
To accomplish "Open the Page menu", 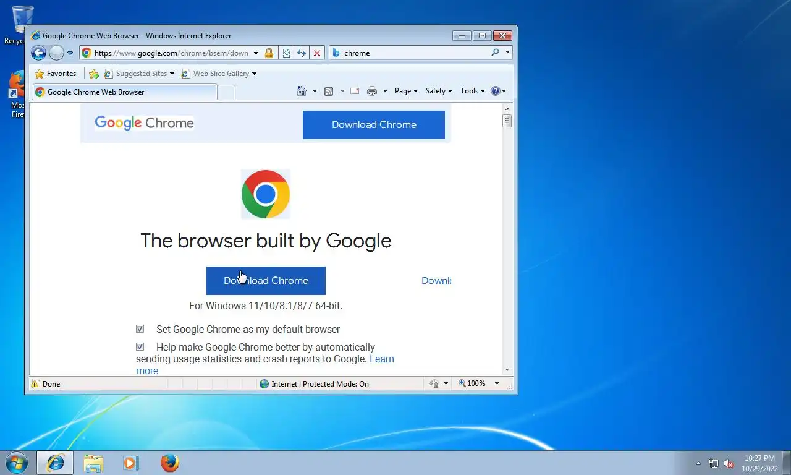I will [x=406, y=91].
